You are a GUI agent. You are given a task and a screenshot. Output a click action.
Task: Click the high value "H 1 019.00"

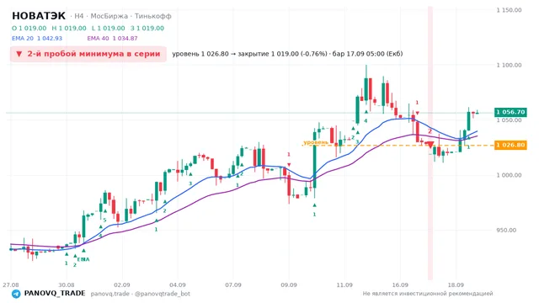[69, 28]
